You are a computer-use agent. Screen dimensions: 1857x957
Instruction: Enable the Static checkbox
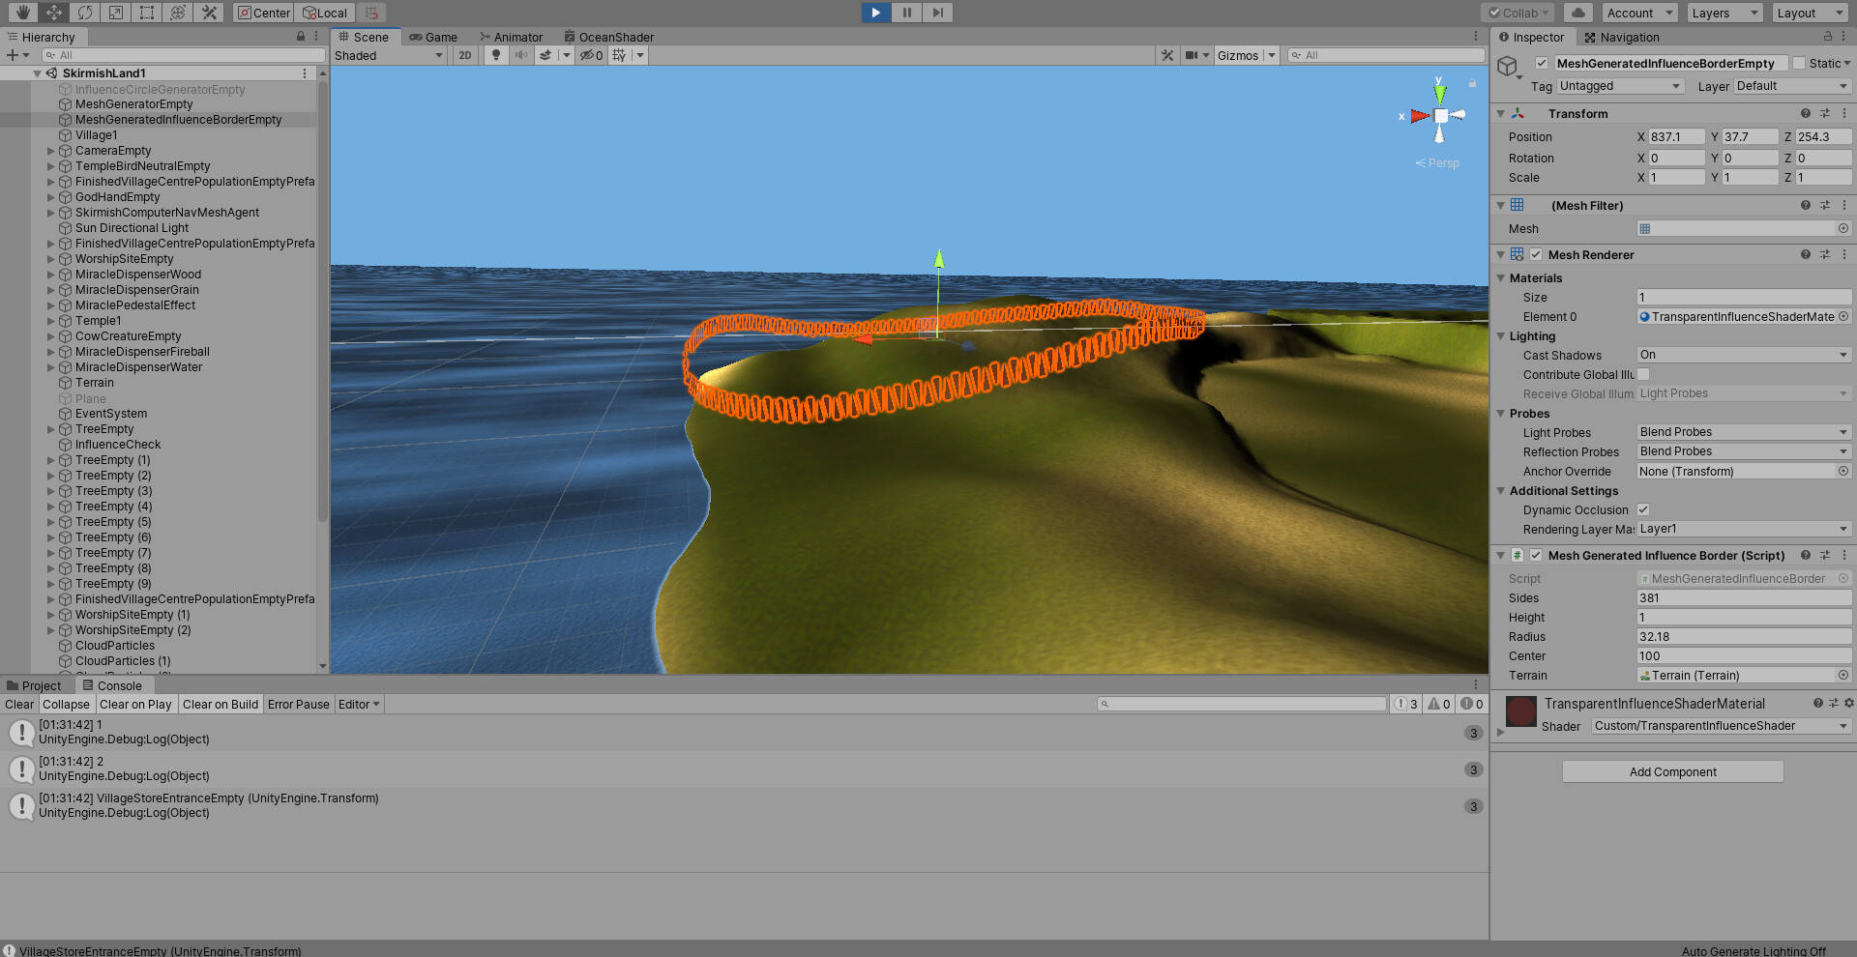pos(1798,63)
